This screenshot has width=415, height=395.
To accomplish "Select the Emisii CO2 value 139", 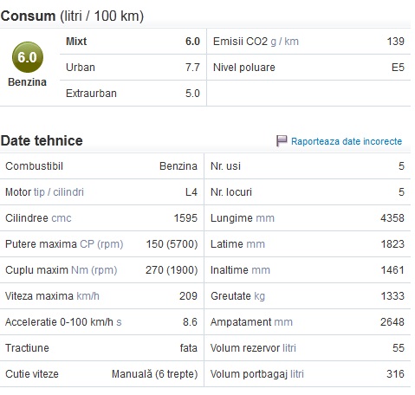I will [x=395, y=42].
